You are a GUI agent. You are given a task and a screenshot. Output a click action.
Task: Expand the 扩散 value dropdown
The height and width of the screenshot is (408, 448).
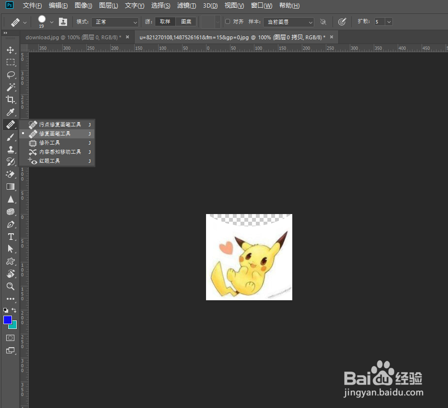coord(389,22)
